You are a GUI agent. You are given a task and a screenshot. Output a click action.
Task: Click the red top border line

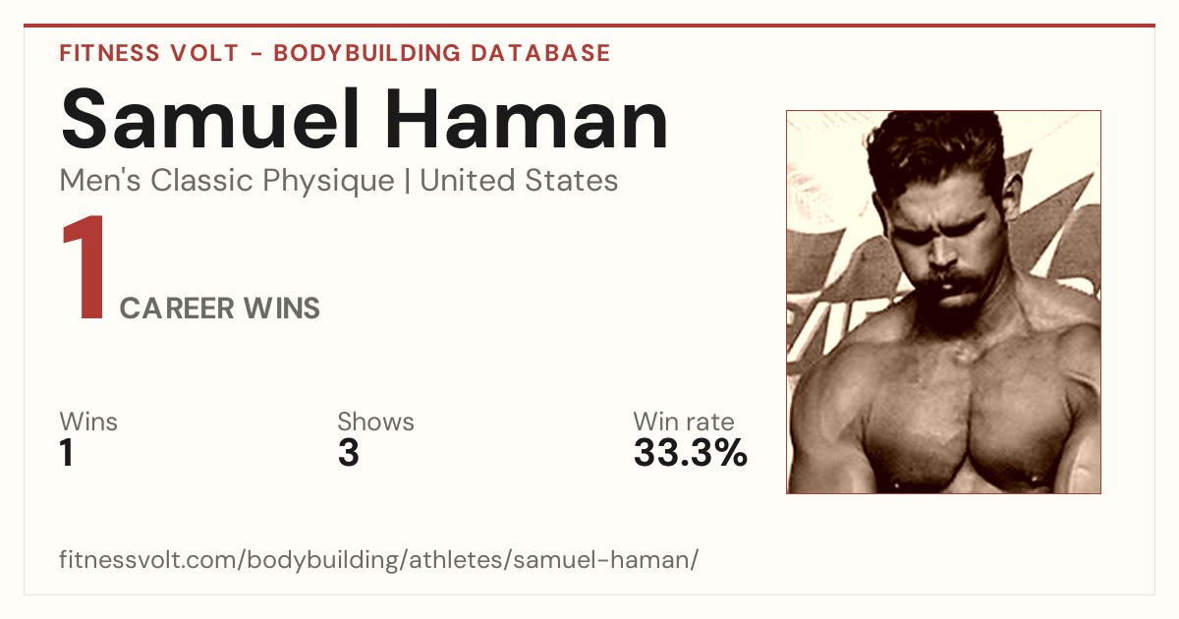tap(589, 26)
